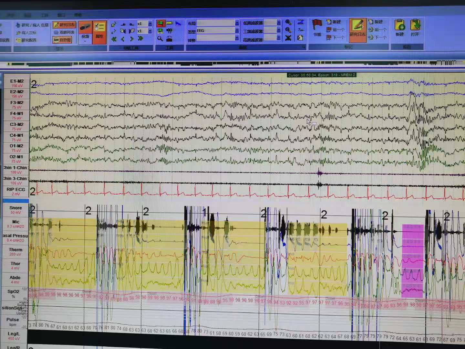465x349 pixels.
Task: Go back with the green double-left arrow icon
Action: (x=114, y=39)
